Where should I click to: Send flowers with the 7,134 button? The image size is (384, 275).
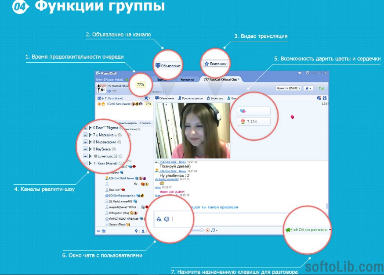[x=254, y=121]
